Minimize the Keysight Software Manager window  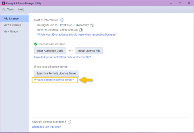point(171,3)
